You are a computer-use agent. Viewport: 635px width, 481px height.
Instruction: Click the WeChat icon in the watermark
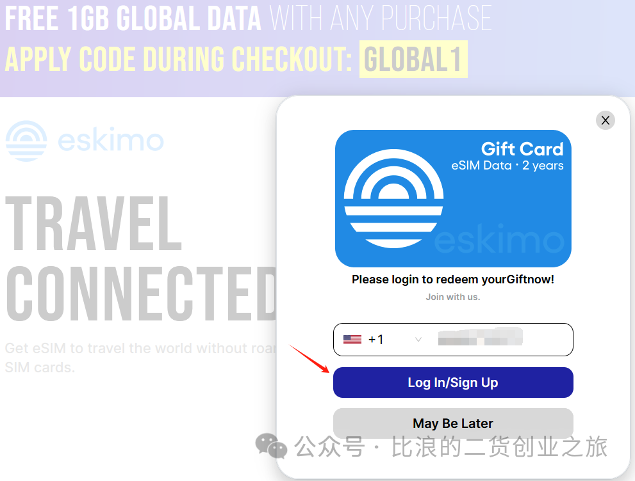tap(271, 446)
